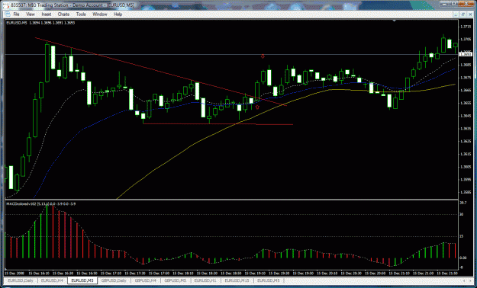Switch to the EURUSD,H4 chart tab

(52, 280)
